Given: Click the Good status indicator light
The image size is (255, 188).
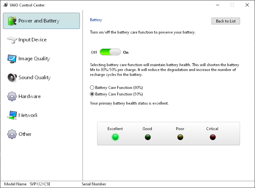Looking at the screenshot, I should click(148, 137).
